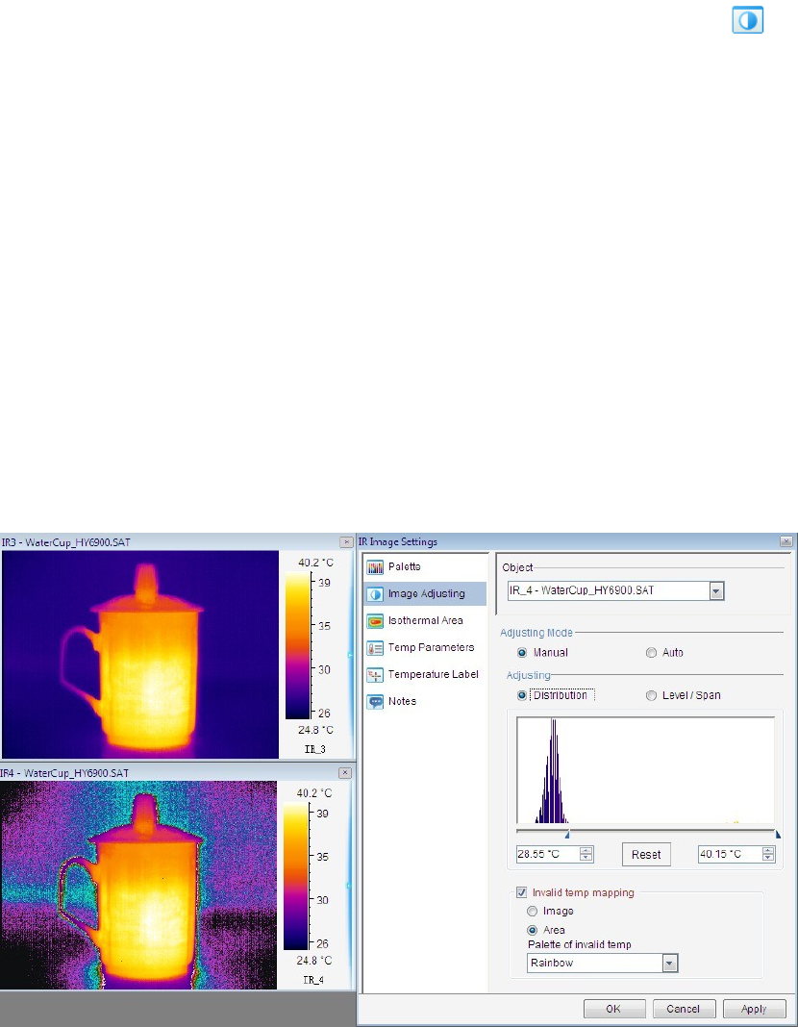798x1027 pixels.
Task: Click the left histogram range slider marker
Action: [567, 835]
